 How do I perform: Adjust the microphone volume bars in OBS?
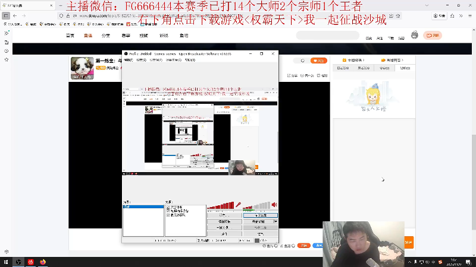[221, 205]
